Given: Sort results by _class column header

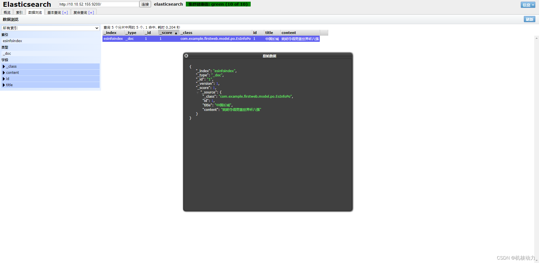Looking at the screenshot, I should point(216,33).
